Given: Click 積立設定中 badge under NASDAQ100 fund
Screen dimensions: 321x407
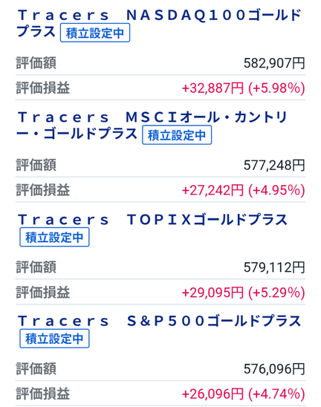Looking at the screenshot, I should pyautogui.click(x=95, y=33).
